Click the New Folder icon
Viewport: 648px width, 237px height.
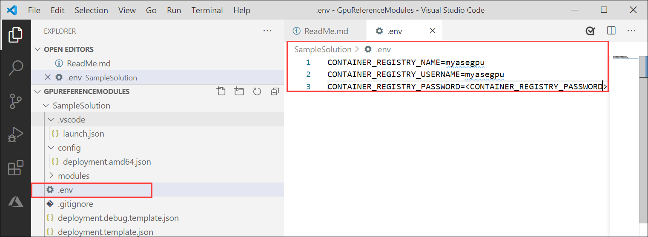click(x=239, y=91)
